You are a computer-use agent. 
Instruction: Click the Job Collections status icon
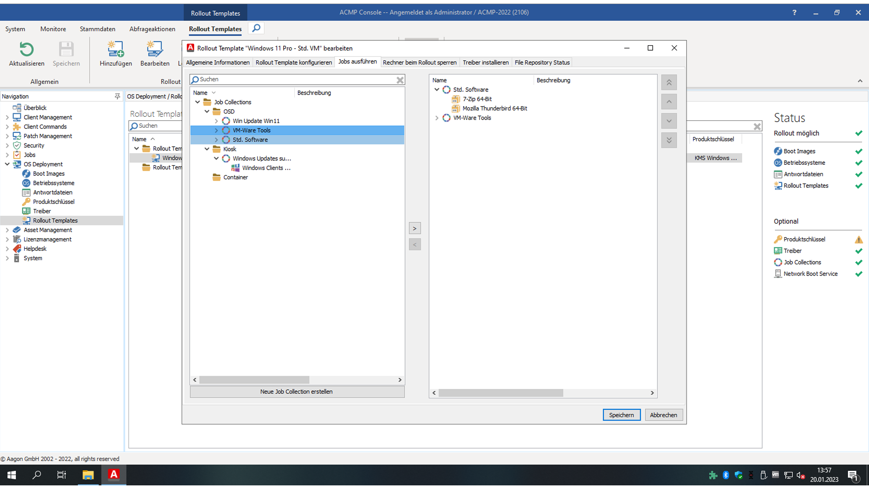778,262
